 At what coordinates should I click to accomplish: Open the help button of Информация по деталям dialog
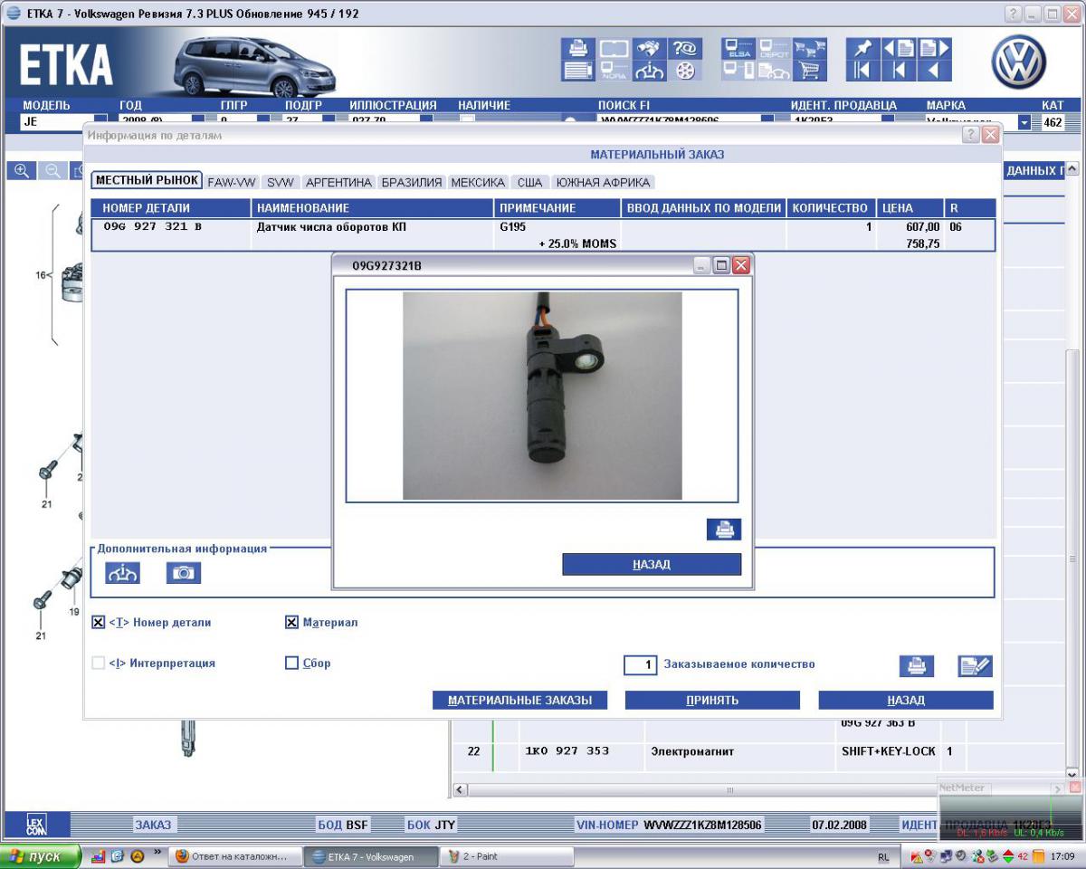tap(970, 135)
